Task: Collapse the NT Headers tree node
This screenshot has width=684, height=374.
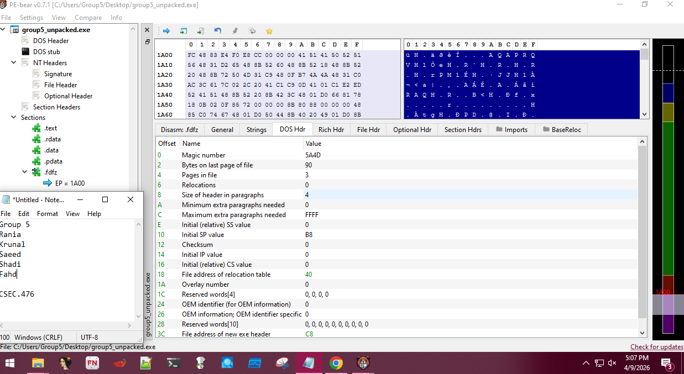Action: [x=14, y=63]
